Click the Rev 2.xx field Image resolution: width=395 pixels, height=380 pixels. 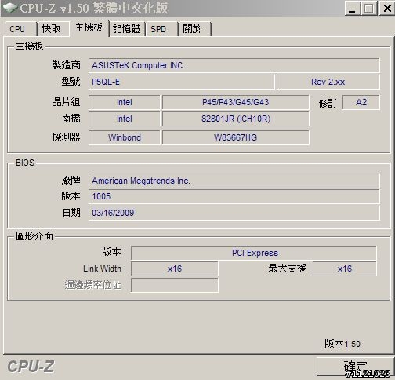328,82
